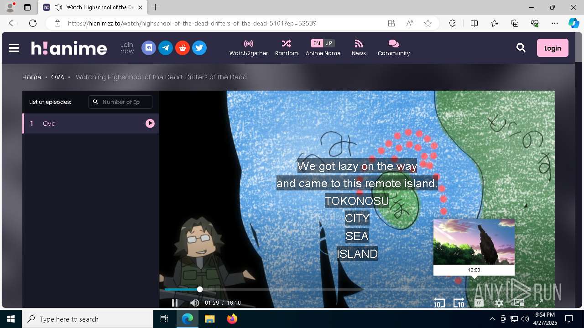Screen dimensions: 584x328
Task: Click the 01:29 / 16:10 time display
Action: (x=223, y=303)
